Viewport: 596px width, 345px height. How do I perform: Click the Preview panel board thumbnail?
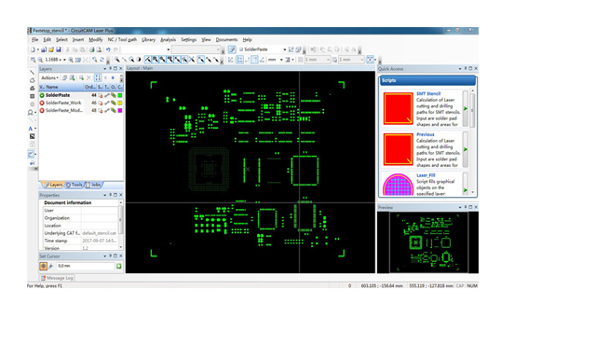[x=428, y=242]
